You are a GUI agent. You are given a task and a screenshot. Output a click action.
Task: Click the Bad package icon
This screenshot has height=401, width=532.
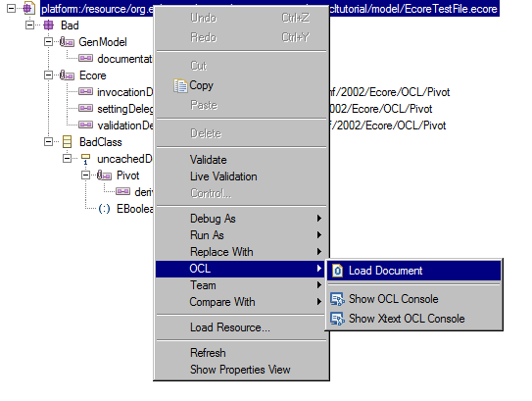tap(49, 25)
